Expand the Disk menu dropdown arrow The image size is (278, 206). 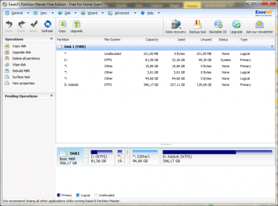click(76, 13)
